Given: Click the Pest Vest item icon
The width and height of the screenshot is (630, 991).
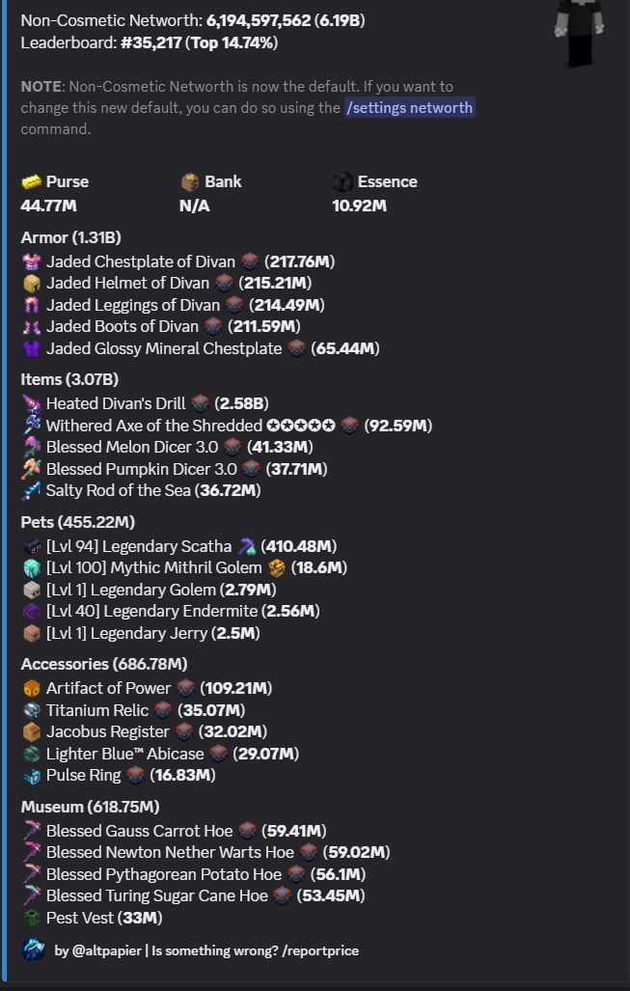Looking at the screenshot, I should coord(32,918).
